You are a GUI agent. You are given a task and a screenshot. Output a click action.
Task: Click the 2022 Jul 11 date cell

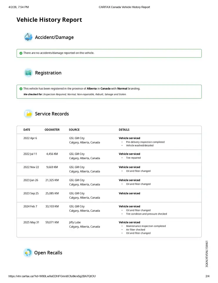tap(30, 154)
